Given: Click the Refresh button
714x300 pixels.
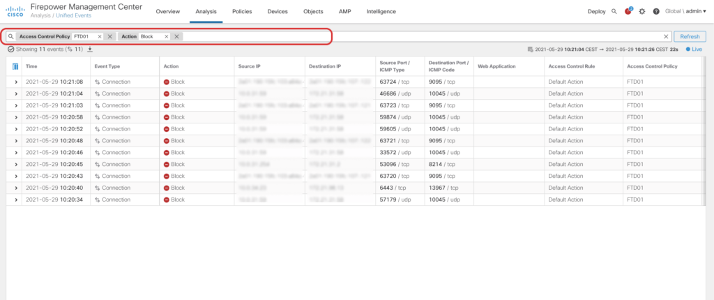Looking at the screenshot, I should (690, 36).
